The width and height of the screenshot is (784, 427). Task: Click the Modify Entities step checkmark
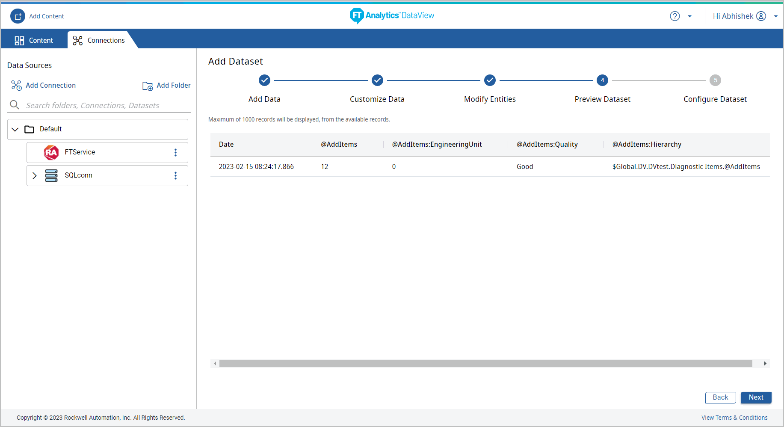(x=490, y=80)
